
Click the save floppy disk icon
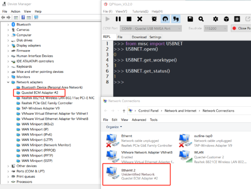(190, 19)
